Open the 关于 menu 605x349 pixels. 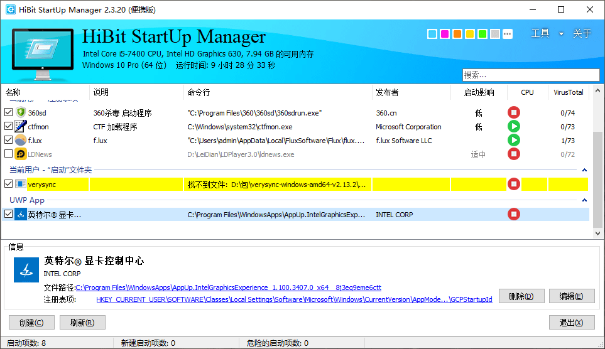coord(582,33)
